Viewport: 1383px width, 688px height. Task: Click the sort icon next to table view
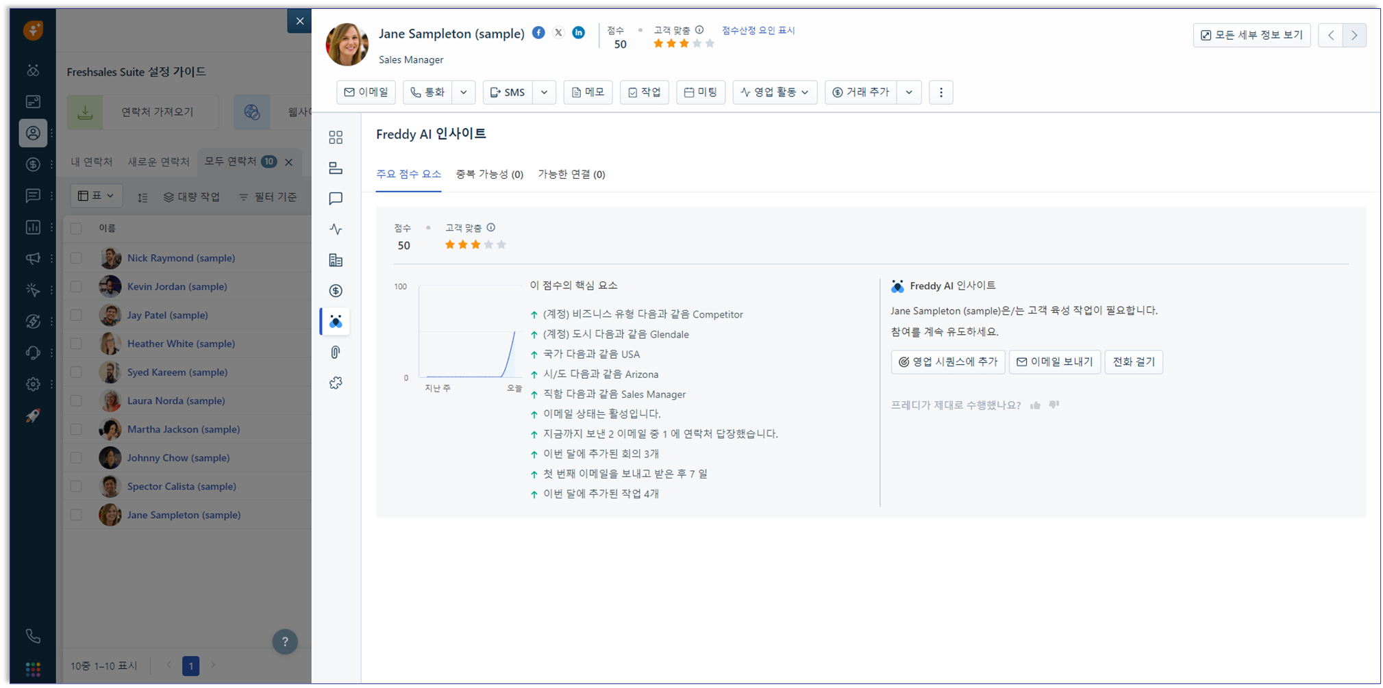point(142,197)
